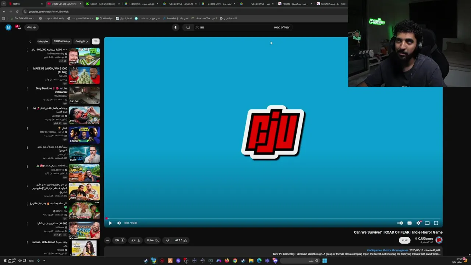
Task: Click the red video progress bar
Action: 273,218
